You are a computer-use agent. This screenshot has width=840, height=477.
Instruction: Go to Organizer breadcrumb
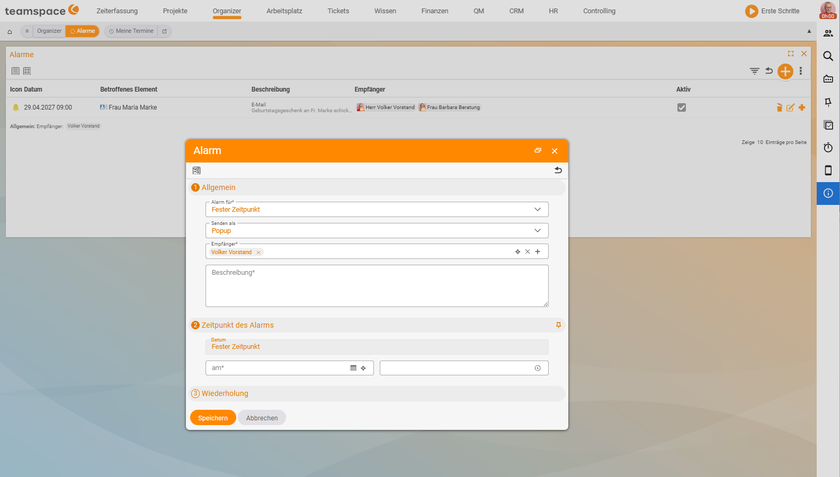[x=49, y=31]
